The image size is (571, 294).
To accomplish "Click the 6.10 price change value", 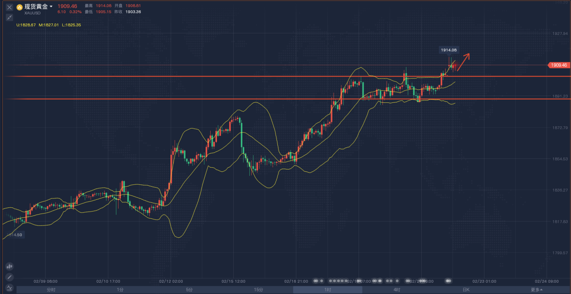I will tap(61, 12).
